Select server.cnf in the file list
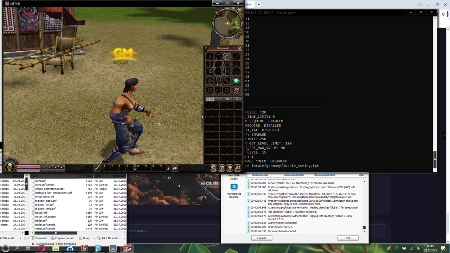The image size is (450, 253). pos(41,213)
